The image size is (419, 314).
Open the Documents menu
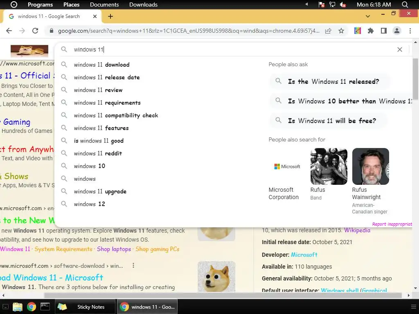point(104,4)
